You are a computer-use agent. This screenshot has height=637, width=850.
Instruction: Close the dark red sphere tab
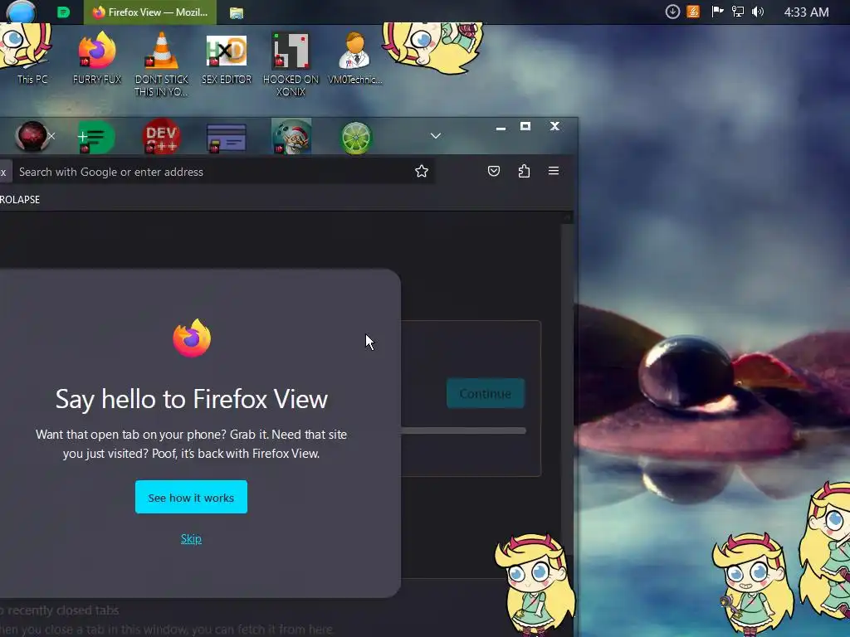[51, 136]
